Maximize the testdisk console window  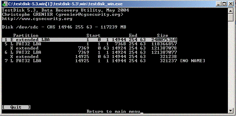click(x=224, y=4)
